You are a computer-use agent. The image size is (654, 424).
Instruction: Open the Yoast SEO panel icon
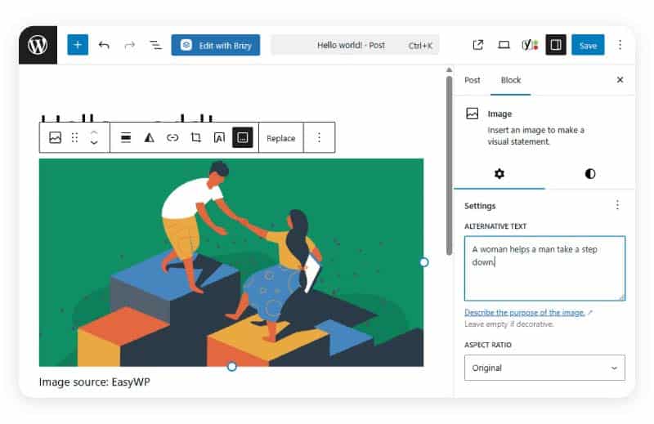[530, 45]
